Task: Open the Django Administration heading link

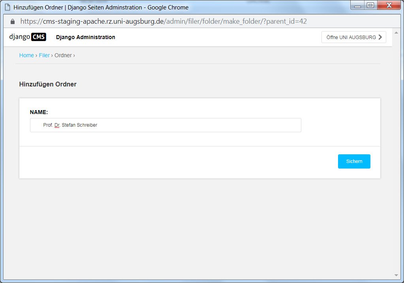Action: 86,37
